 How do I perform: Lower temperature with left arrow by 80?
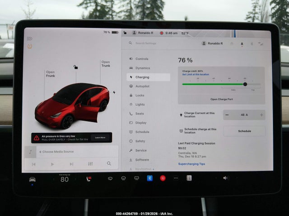[54, 179]
